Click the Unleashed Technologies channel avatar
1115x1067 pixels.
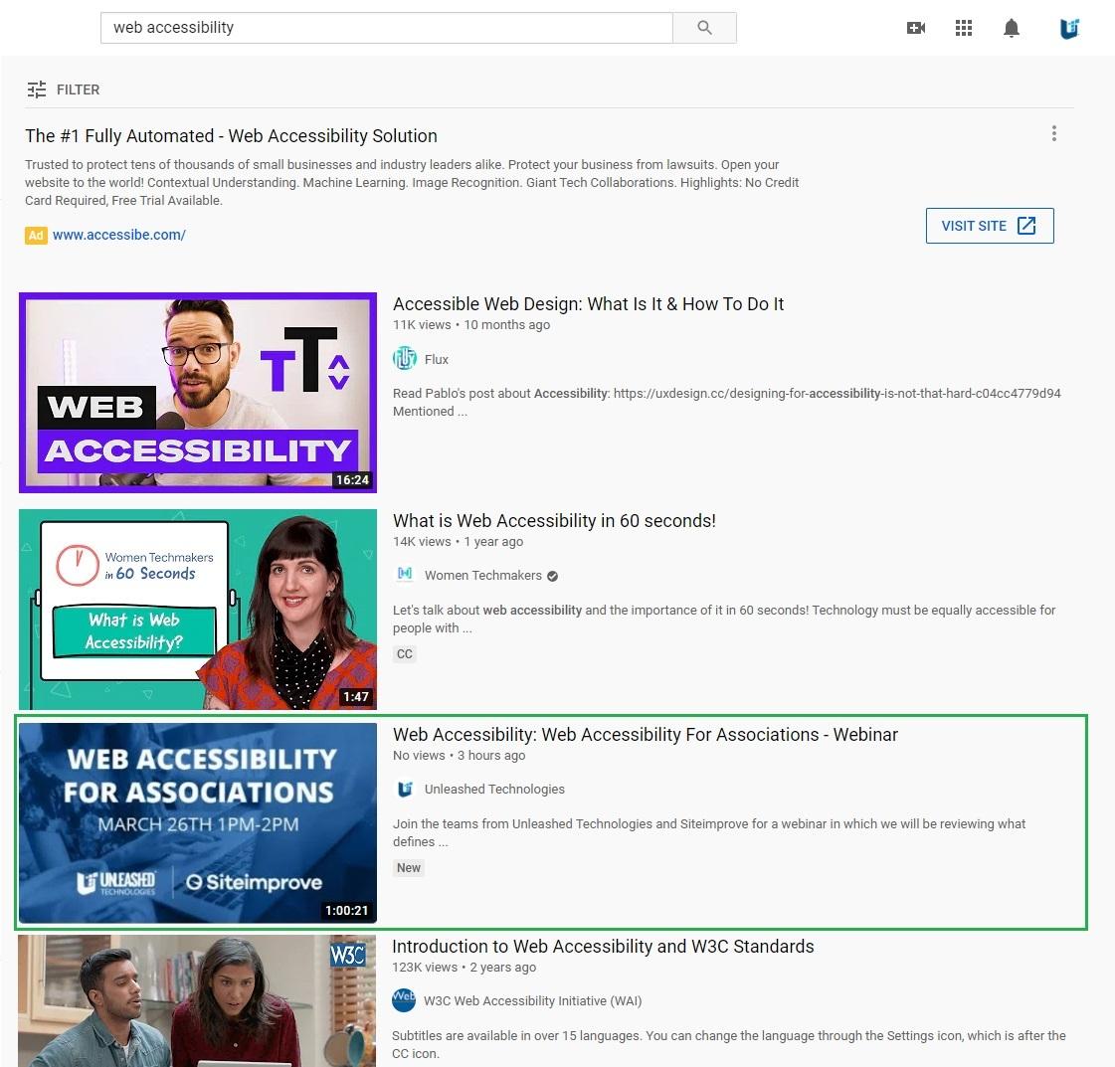pos(405,789)
